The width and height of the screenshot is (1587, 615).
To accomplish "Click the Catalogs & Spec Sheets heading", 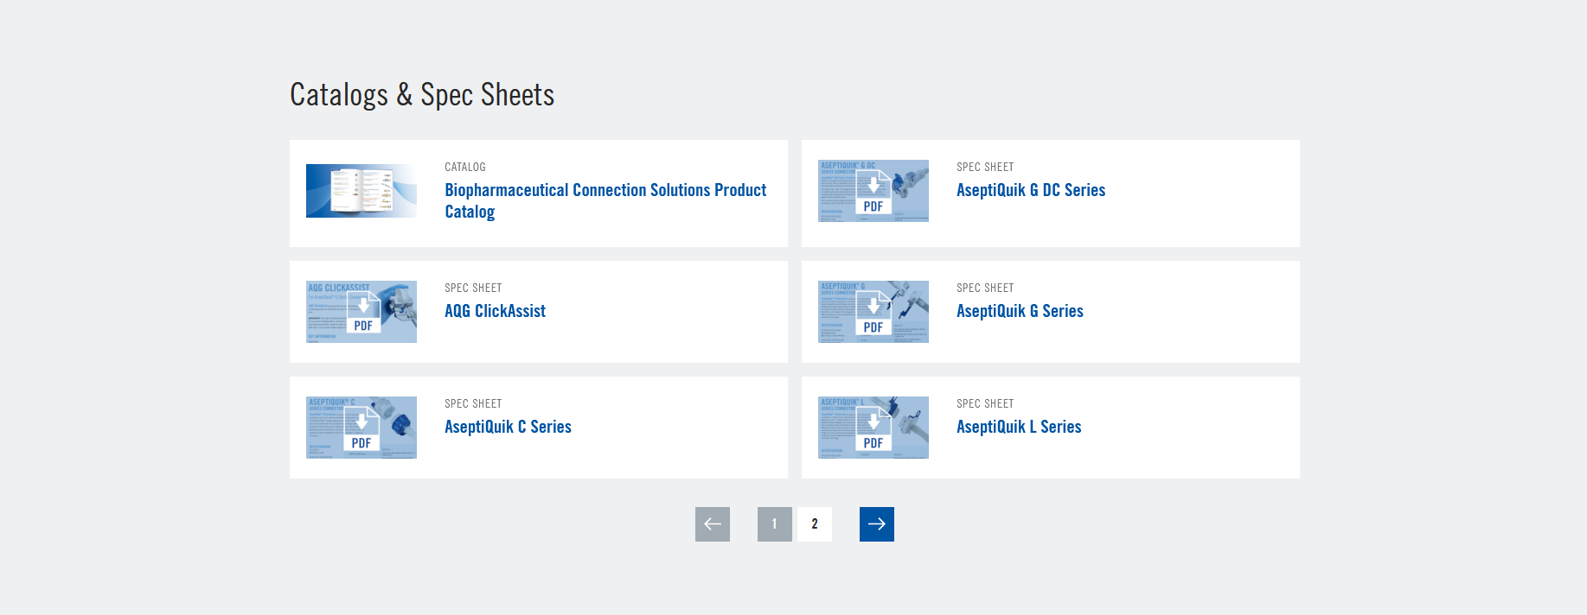I will (x=422, y=95).
